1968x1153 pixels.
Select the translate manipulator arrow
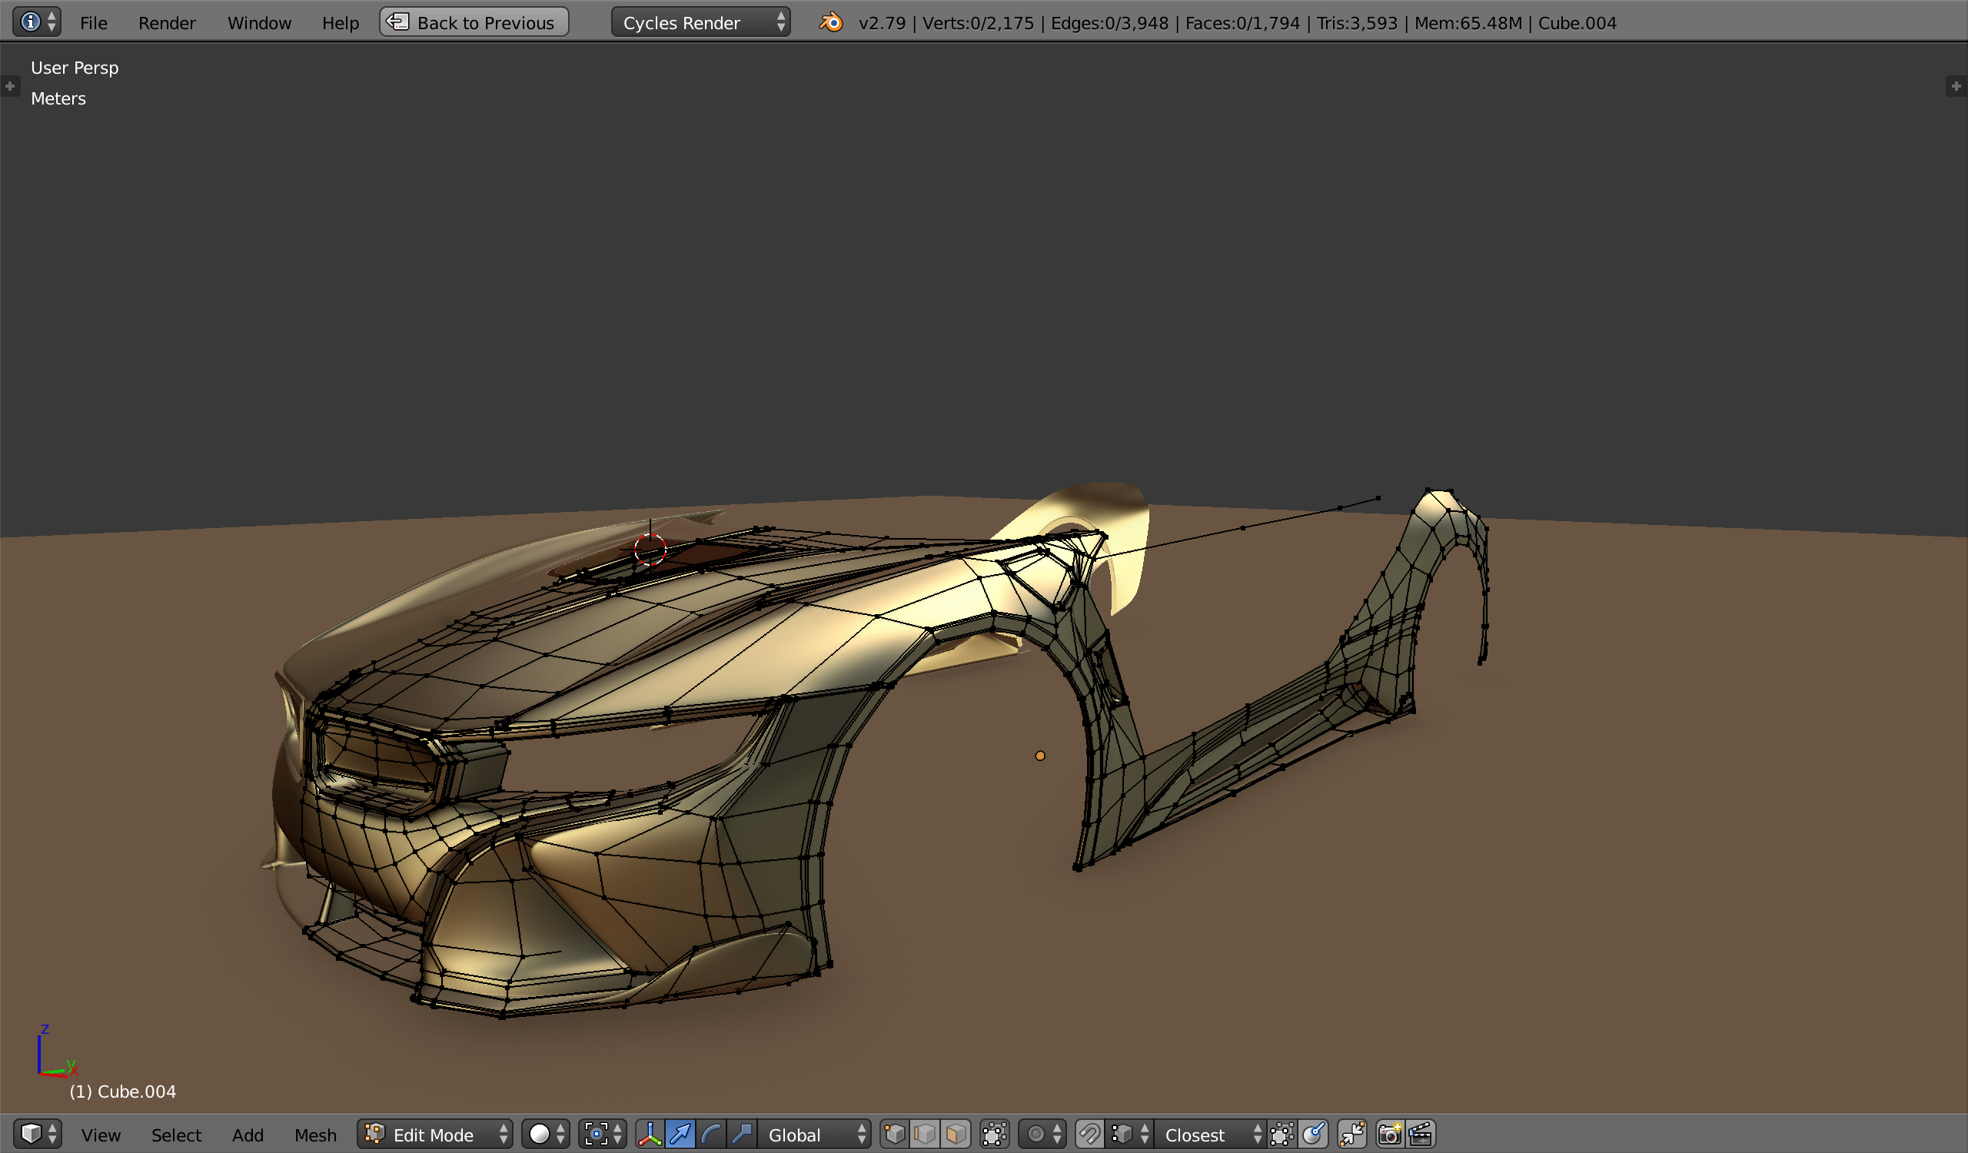(x=680, y=1135)
